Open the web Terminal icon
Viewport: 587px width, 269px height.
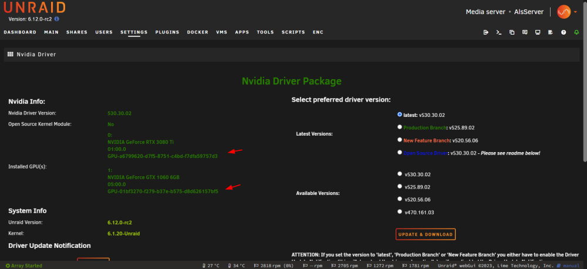[498, 32]
